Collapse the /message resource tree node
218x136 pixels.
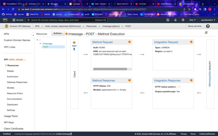40,43
